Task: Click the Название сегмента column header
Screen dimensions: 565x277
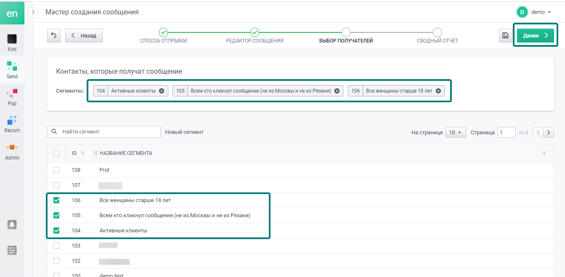Action: pos(126,153)
